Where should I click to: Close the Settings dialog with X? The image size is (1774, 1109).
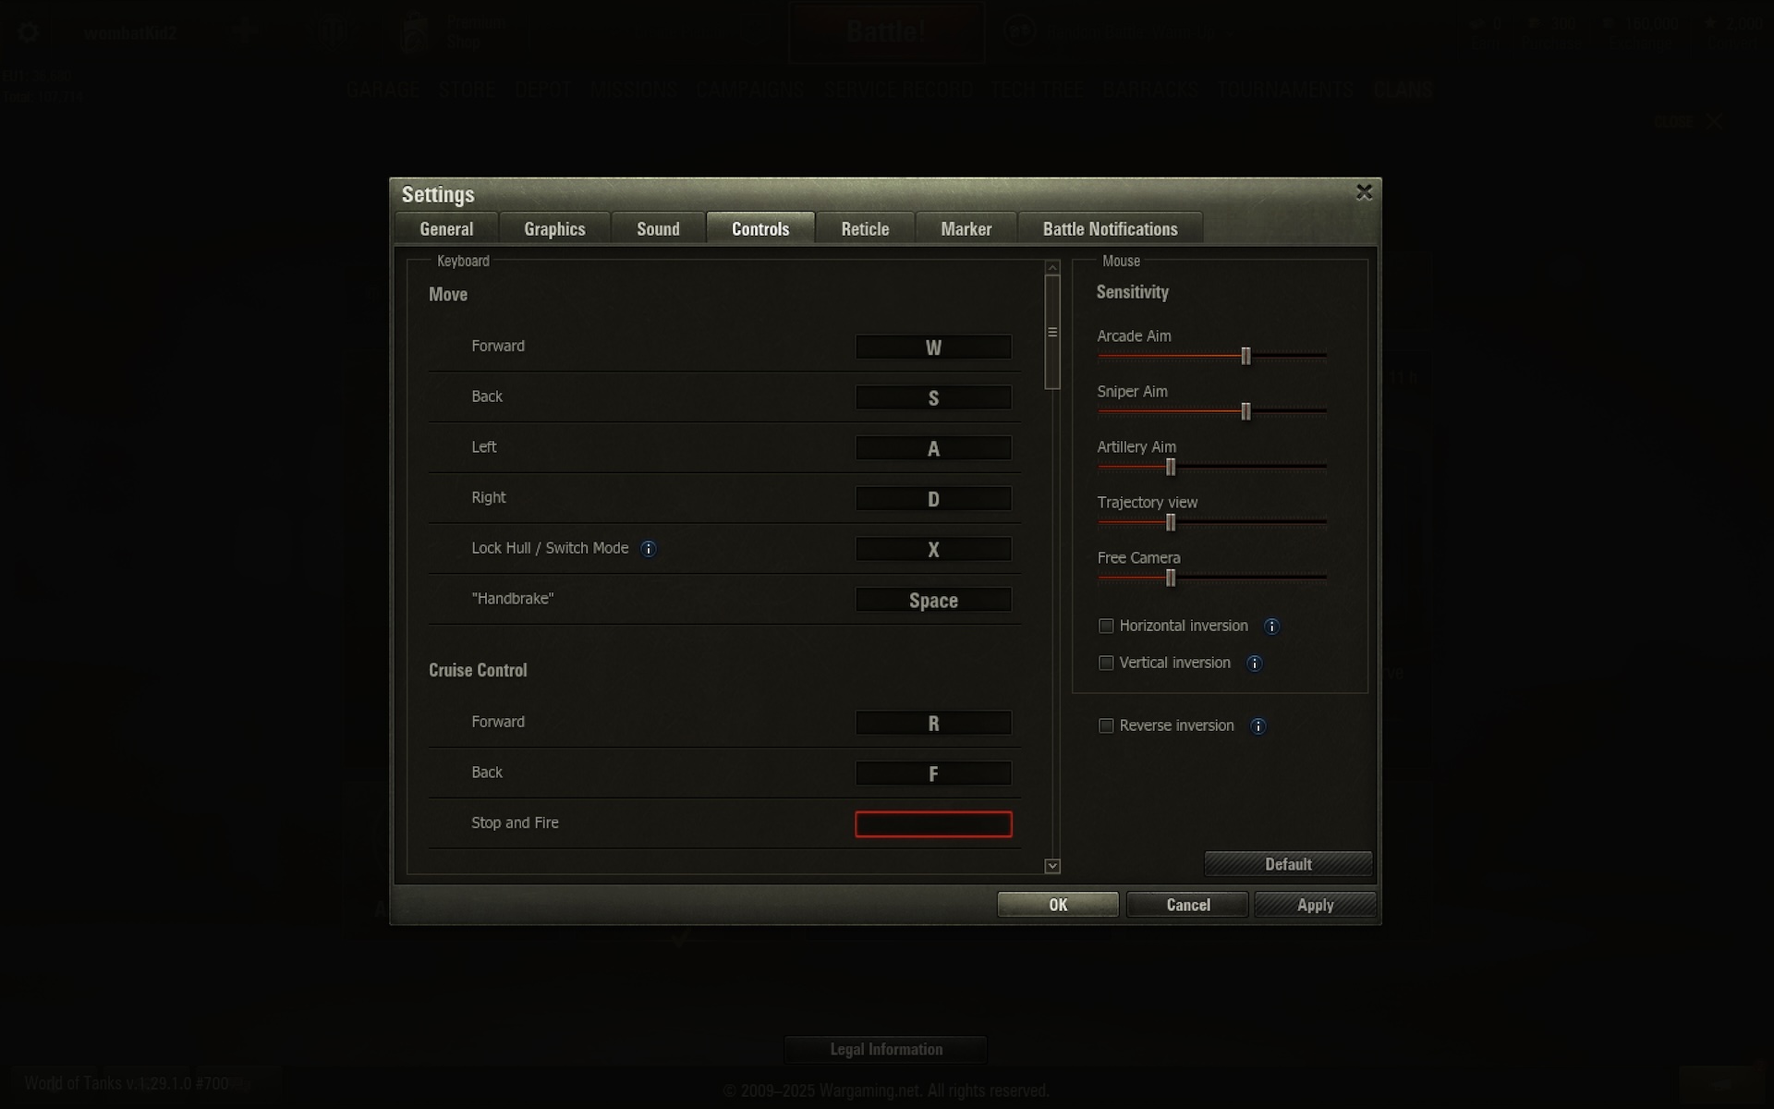(1364, 192)
